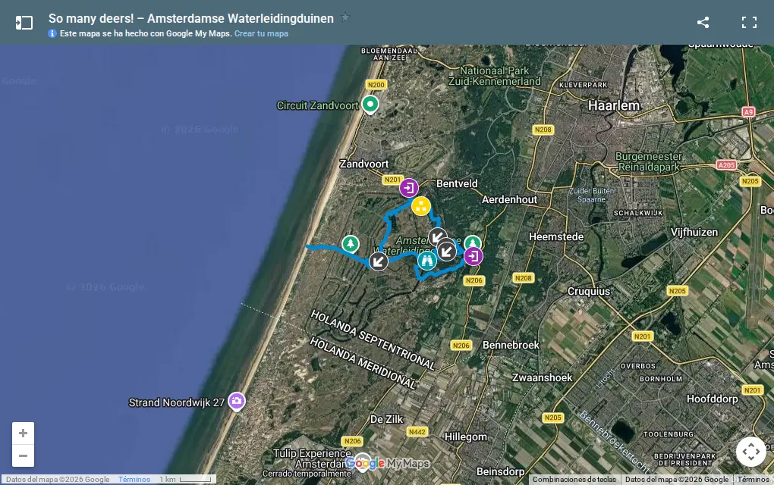Click the Google My Maps logo
Viewport: 774px width, 485px height.
(388, 463)
